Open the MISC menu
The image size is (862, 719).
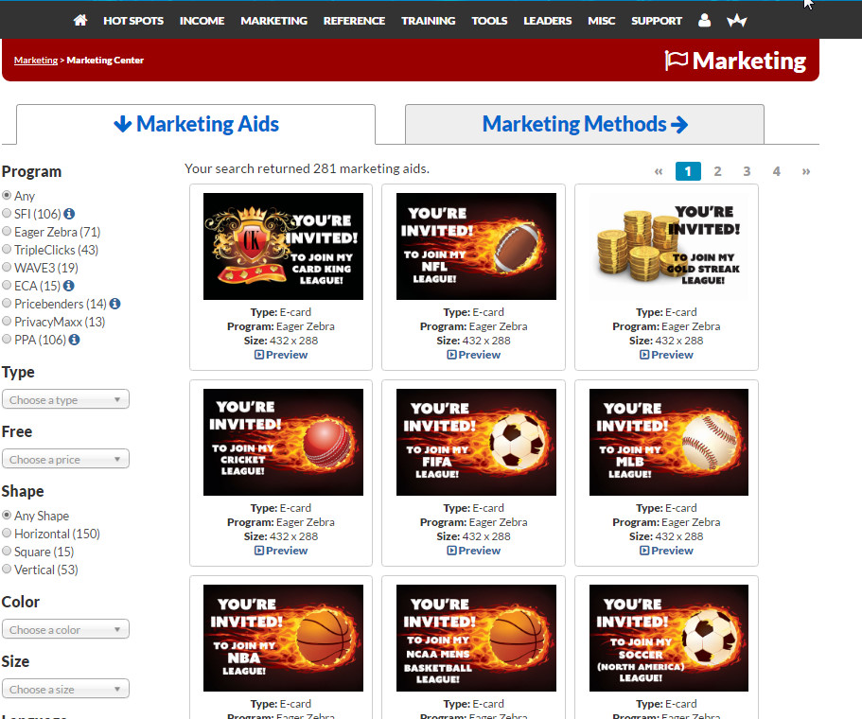tap(602, 21)
